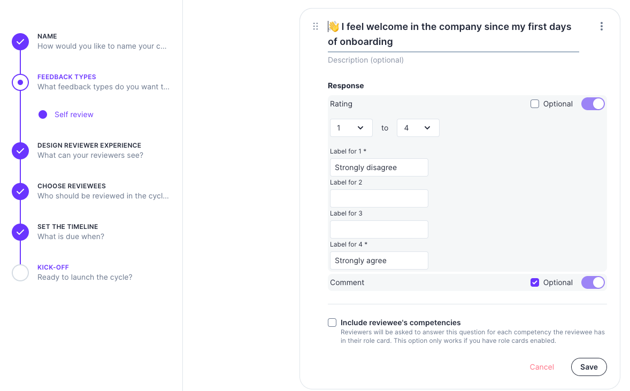Turn off the Rating response toggle

click(593, 104)
